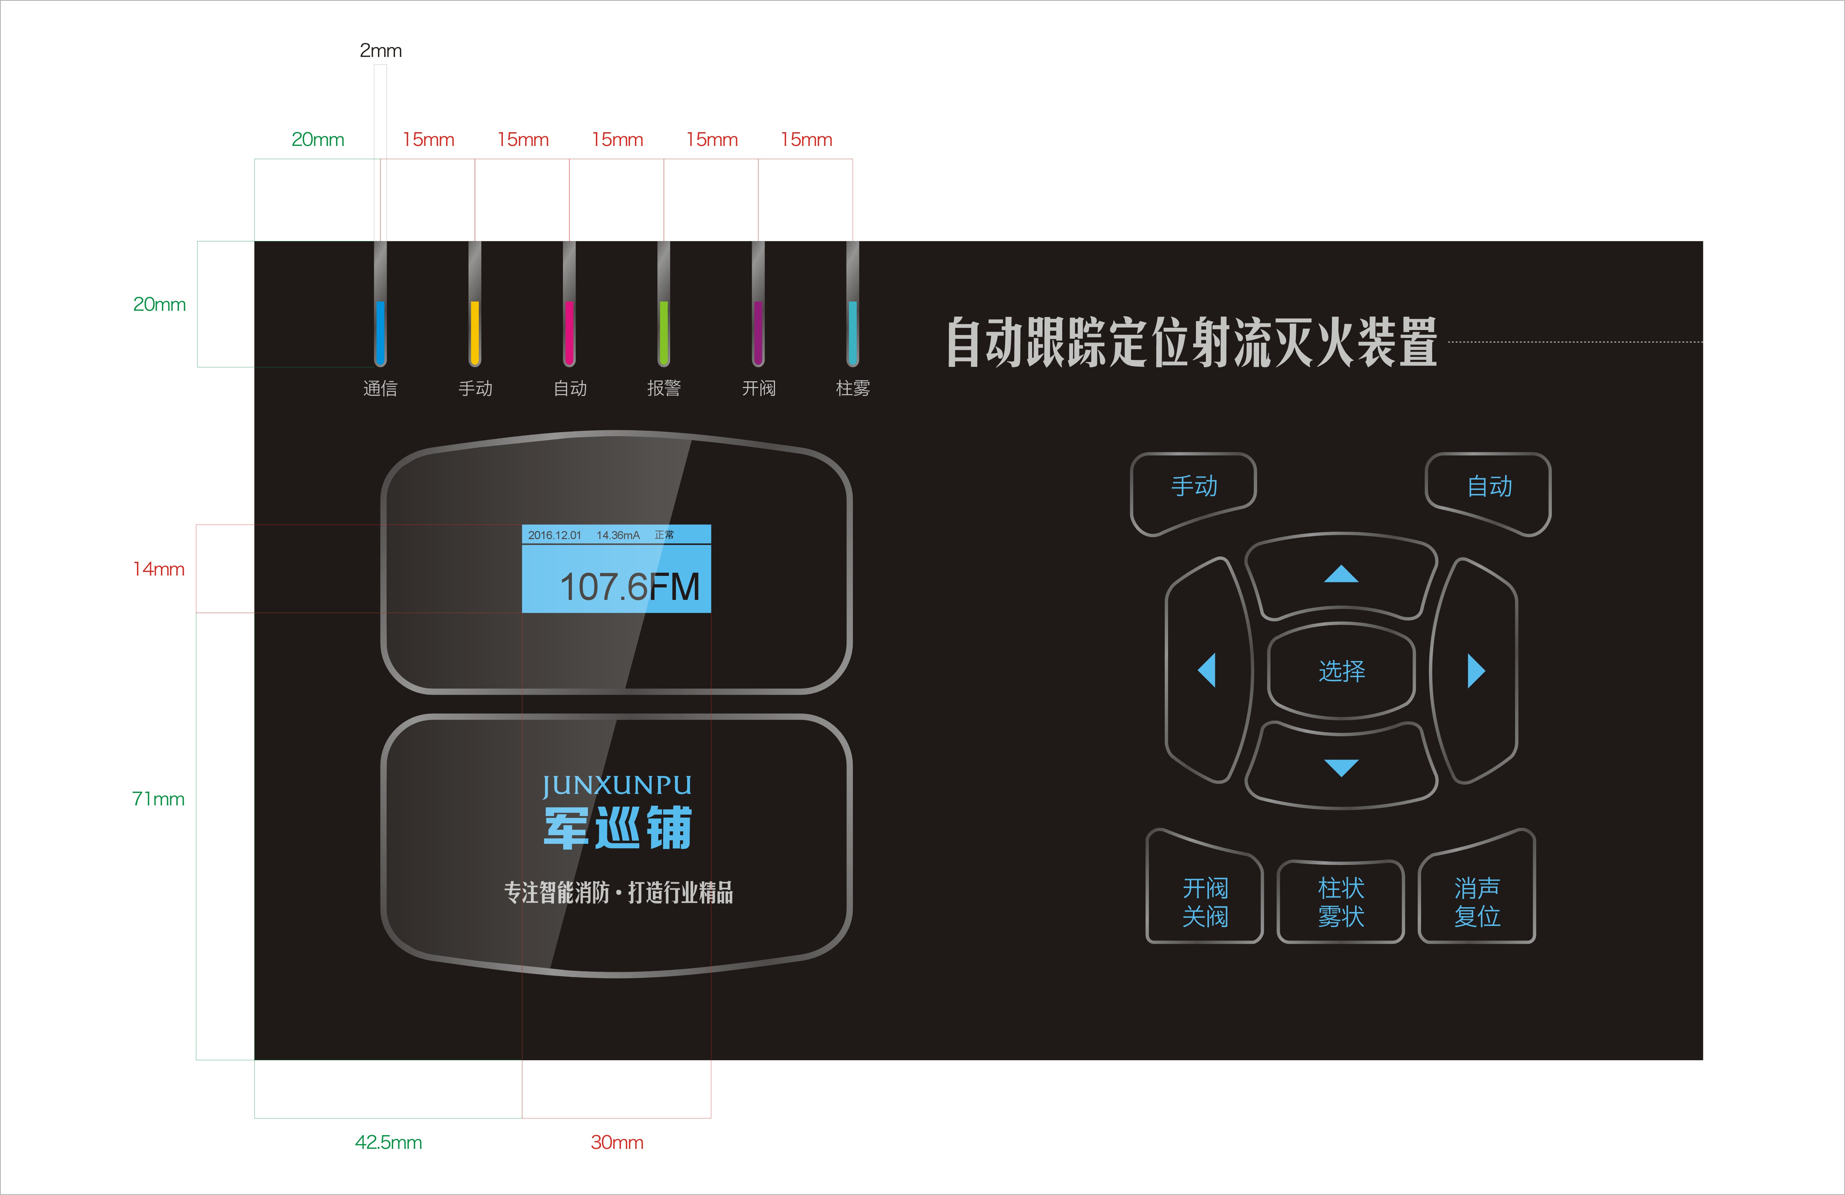Click the 选择 center button
This screenshot has height=1195, width=1845.
[x=1341, y=671]
